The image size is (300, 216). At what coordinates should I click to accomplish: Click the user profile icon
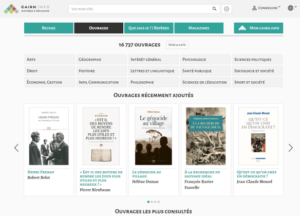pyautogui.click(x=254, y=8)
